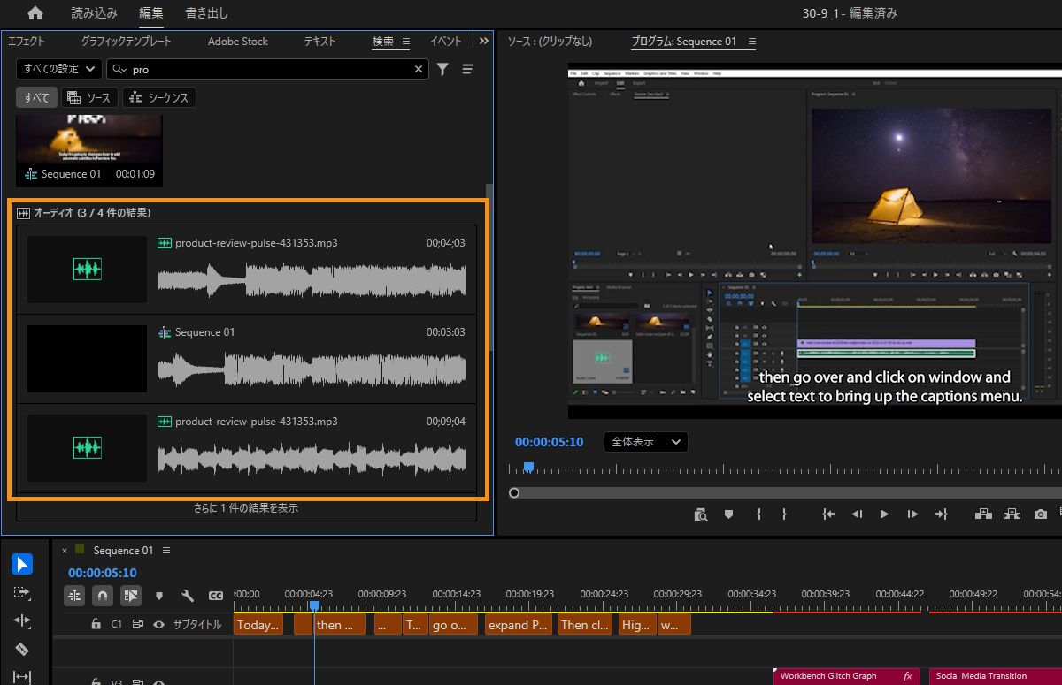Select the Razor tool
Image resolution: width=1062 pixels, height=685 pixels.
(22, 650)
